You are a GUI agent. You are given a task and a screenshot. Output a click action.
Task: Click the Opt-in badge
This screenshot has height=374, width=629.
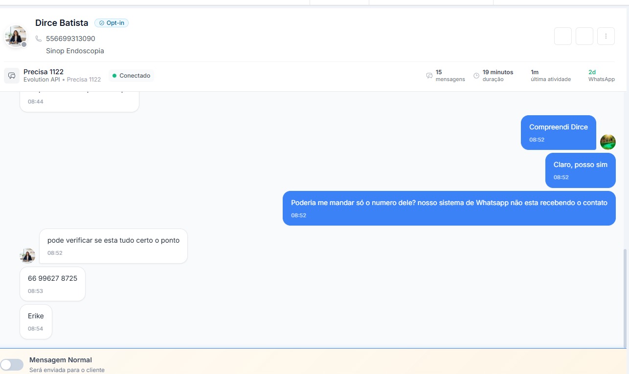click(112, 23)
